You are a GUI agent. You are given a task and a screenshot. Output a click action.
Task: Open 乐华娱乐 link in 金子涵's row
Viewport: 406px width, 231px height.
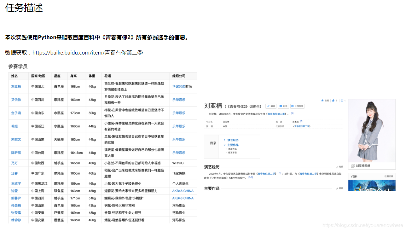tap(179, 113)
